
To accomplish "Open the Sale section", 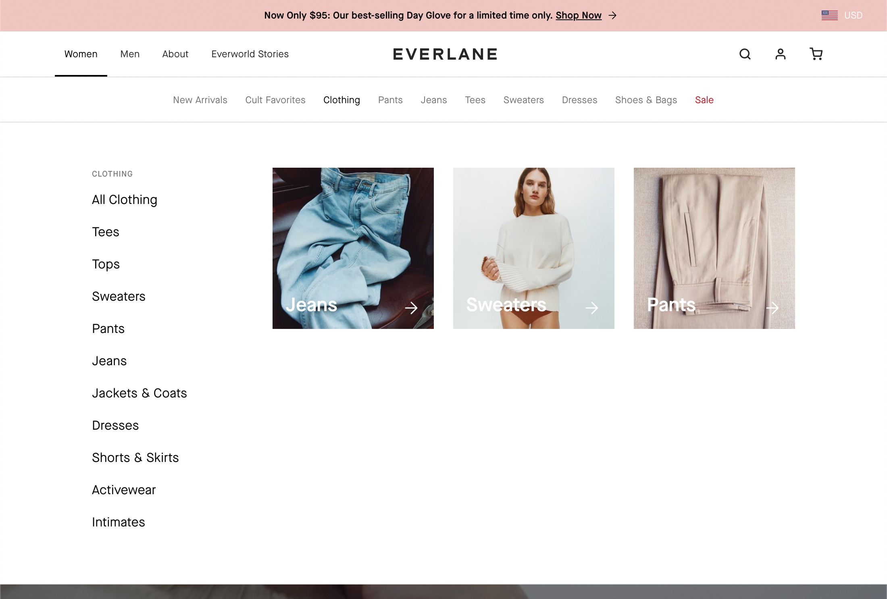I will tap(704, 100).
